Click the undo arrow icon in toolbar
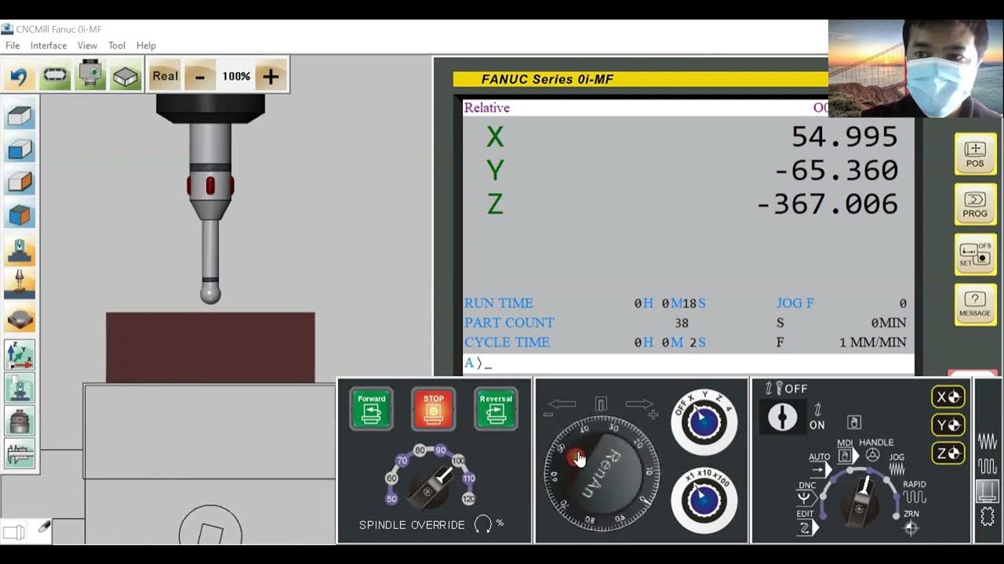The image size is (1004, 564). (20, 76)
